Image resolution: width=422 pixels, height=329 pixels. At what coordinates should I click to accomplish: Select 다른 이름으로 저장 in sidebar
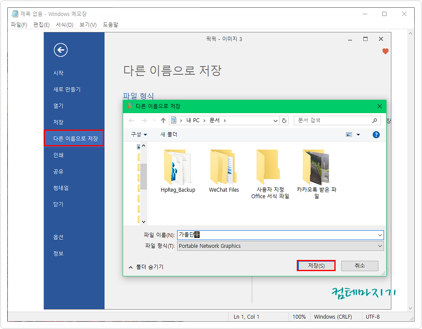[x=74, y=138]
